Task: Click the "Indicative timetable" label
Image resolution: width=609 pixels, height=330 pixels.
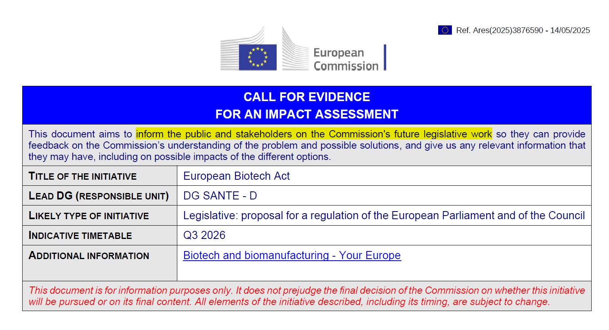Action: (x=80, y=236)
